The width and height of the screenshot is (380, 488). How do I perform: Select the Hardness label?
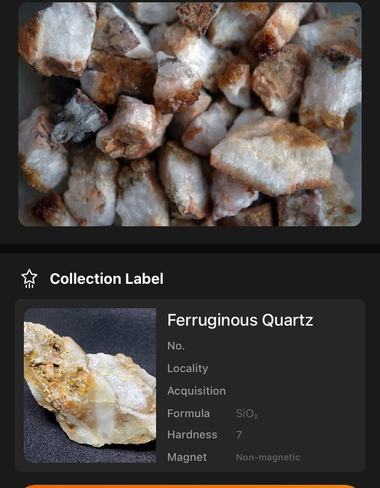(192, 435)
